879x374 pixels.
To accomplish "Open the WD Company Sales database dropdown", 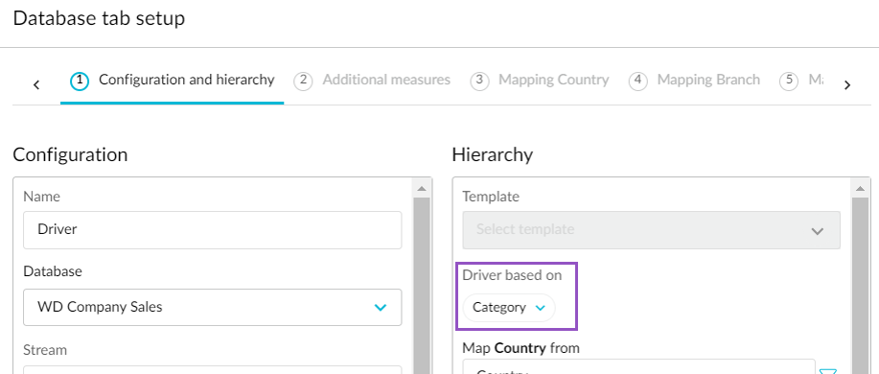I will 213,307.
